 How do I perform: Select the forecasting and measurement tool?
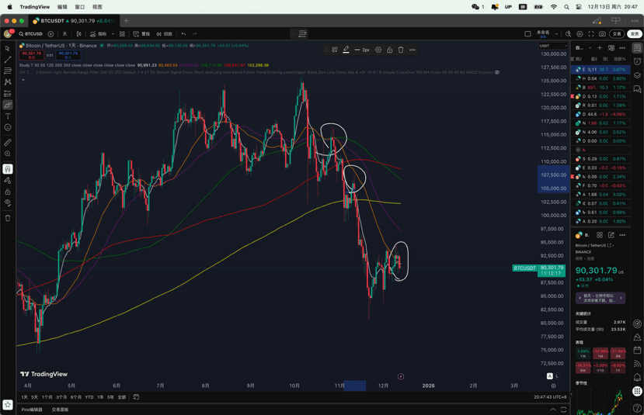point(8,94)
